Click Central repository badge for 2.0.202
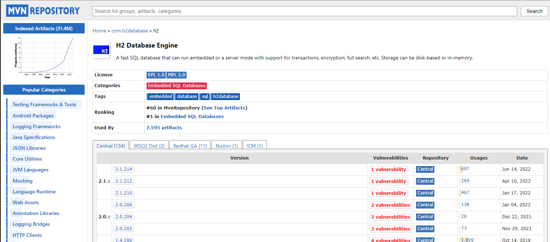The height and width of the screenshot is (242, 550). tap(425, 229)
